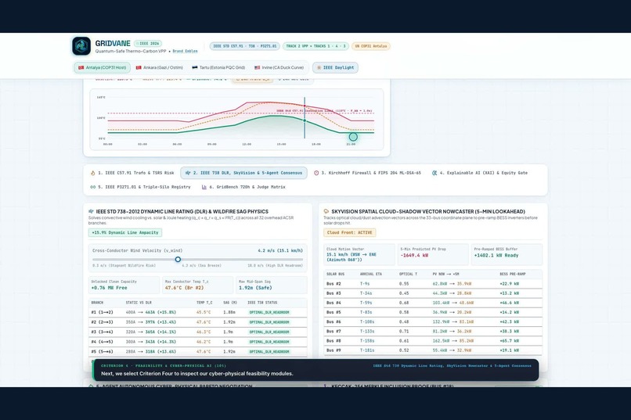
Task: Select branch row #3 (3→4)
Action: [x=197, y=332]
